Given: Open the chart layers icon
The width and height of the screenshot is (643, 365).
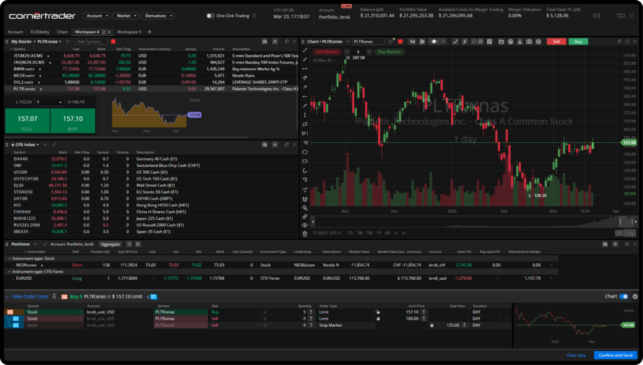Looking at the screenshot, I should point(511,41).
